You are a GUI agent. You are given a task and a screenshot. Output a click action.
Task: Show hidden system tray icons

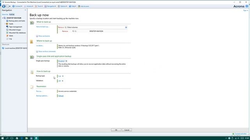point(226,138)
